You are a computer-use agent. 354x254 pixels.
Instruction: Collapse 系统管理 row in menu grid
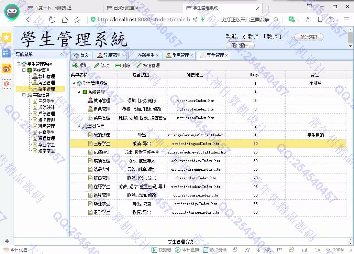click(79, 92)
